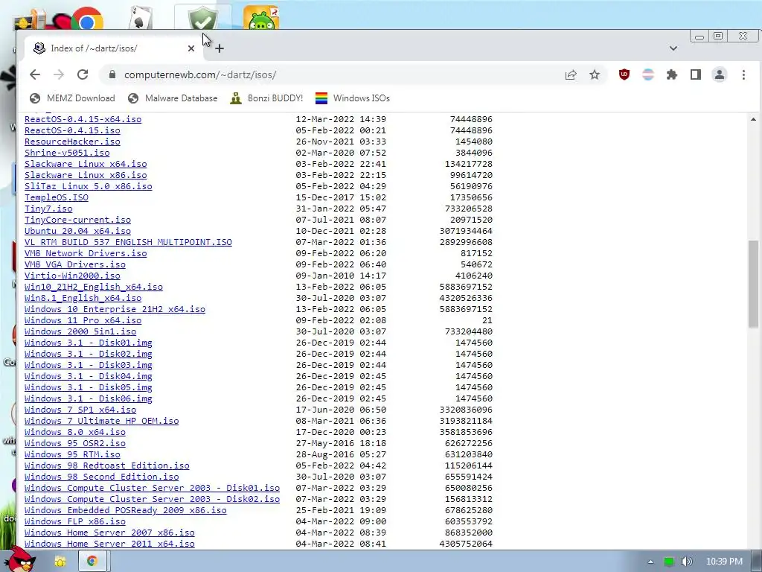Click the Angry Birds Start button

[x=21, y=560]
